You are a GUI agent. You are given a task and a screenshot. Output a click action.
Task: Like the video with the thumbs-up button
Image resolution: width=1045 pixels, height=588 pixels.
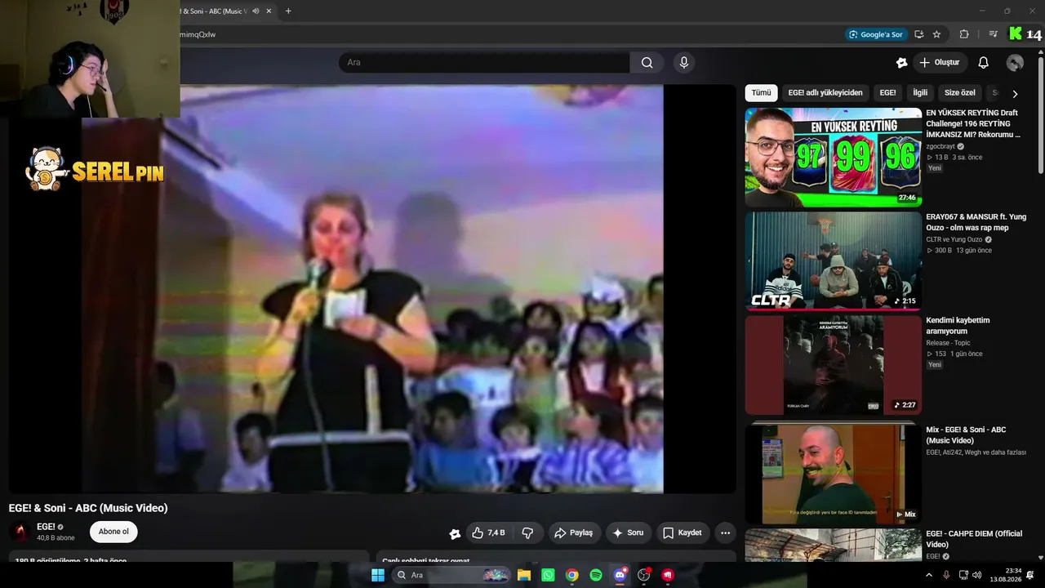click(489, 533)
